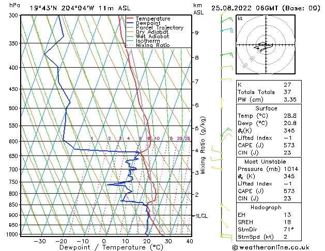Click the hodograph wind plot
Screen dimensions: 325x251
266,44
